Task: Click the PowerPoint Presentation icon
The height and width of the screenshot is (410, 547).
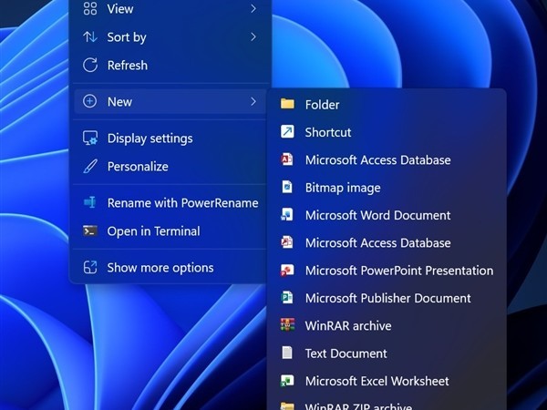Action: click(287, 271)
